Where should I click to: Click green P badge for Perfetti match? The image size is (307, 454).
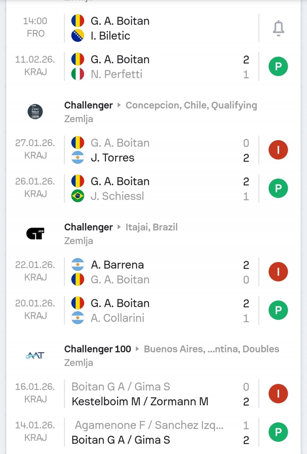point(278,67)
